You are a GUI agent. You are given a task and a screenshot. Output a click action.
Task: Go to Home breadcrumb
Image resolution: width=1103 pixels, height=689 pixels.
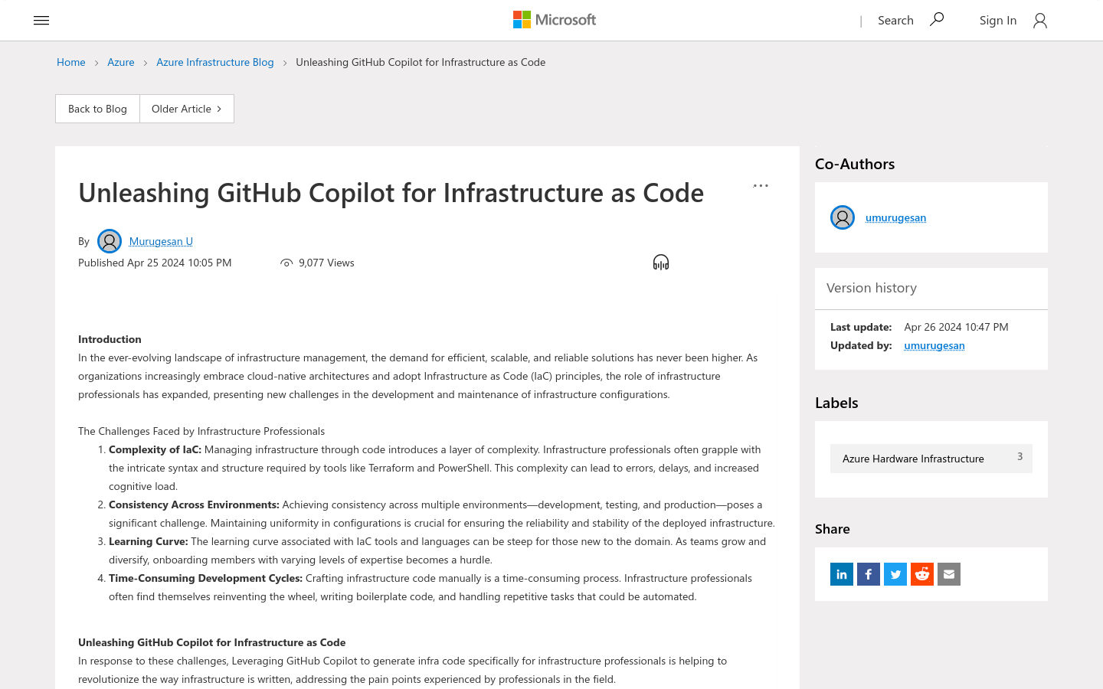(71, 62)
